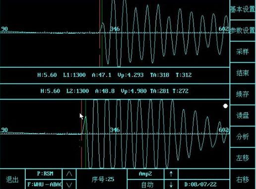Decrease amplitude with down arrow
256x189 pixels.
(171, 185)
